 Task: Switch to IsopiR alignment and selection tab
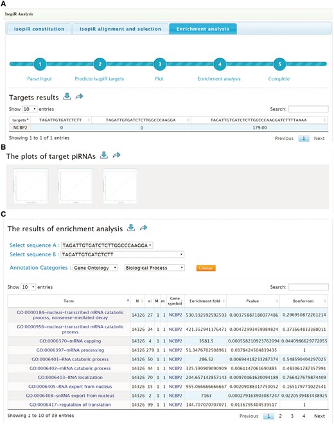(120, 29)
